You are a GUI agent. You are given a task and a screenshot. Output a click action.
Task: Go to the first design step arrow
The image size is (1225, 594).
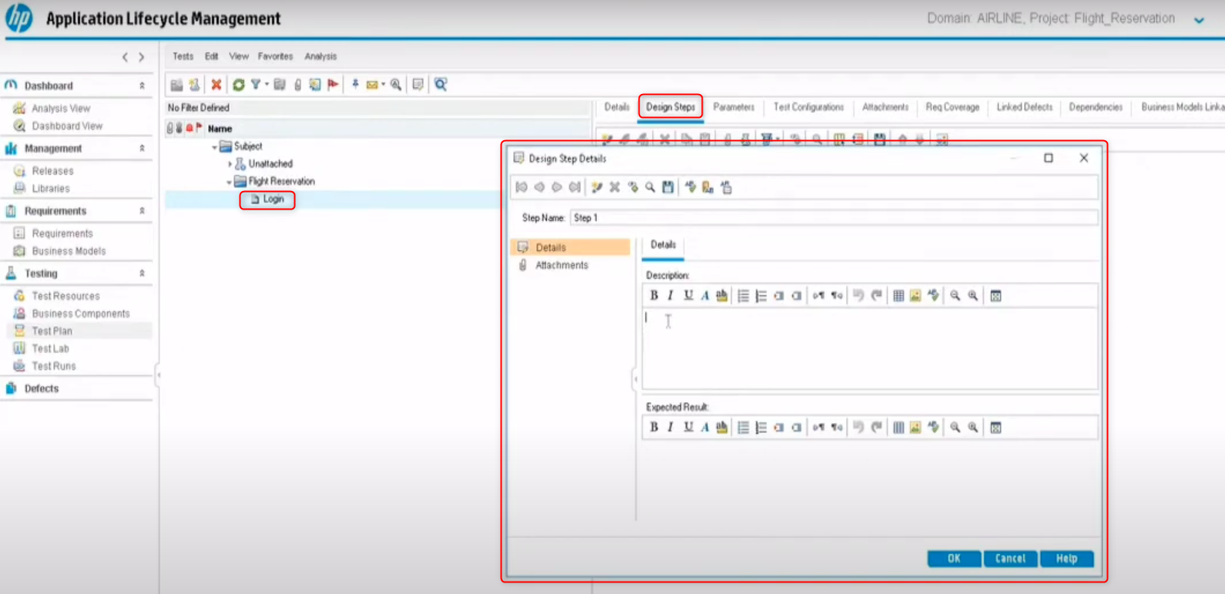tap(522, 187)
